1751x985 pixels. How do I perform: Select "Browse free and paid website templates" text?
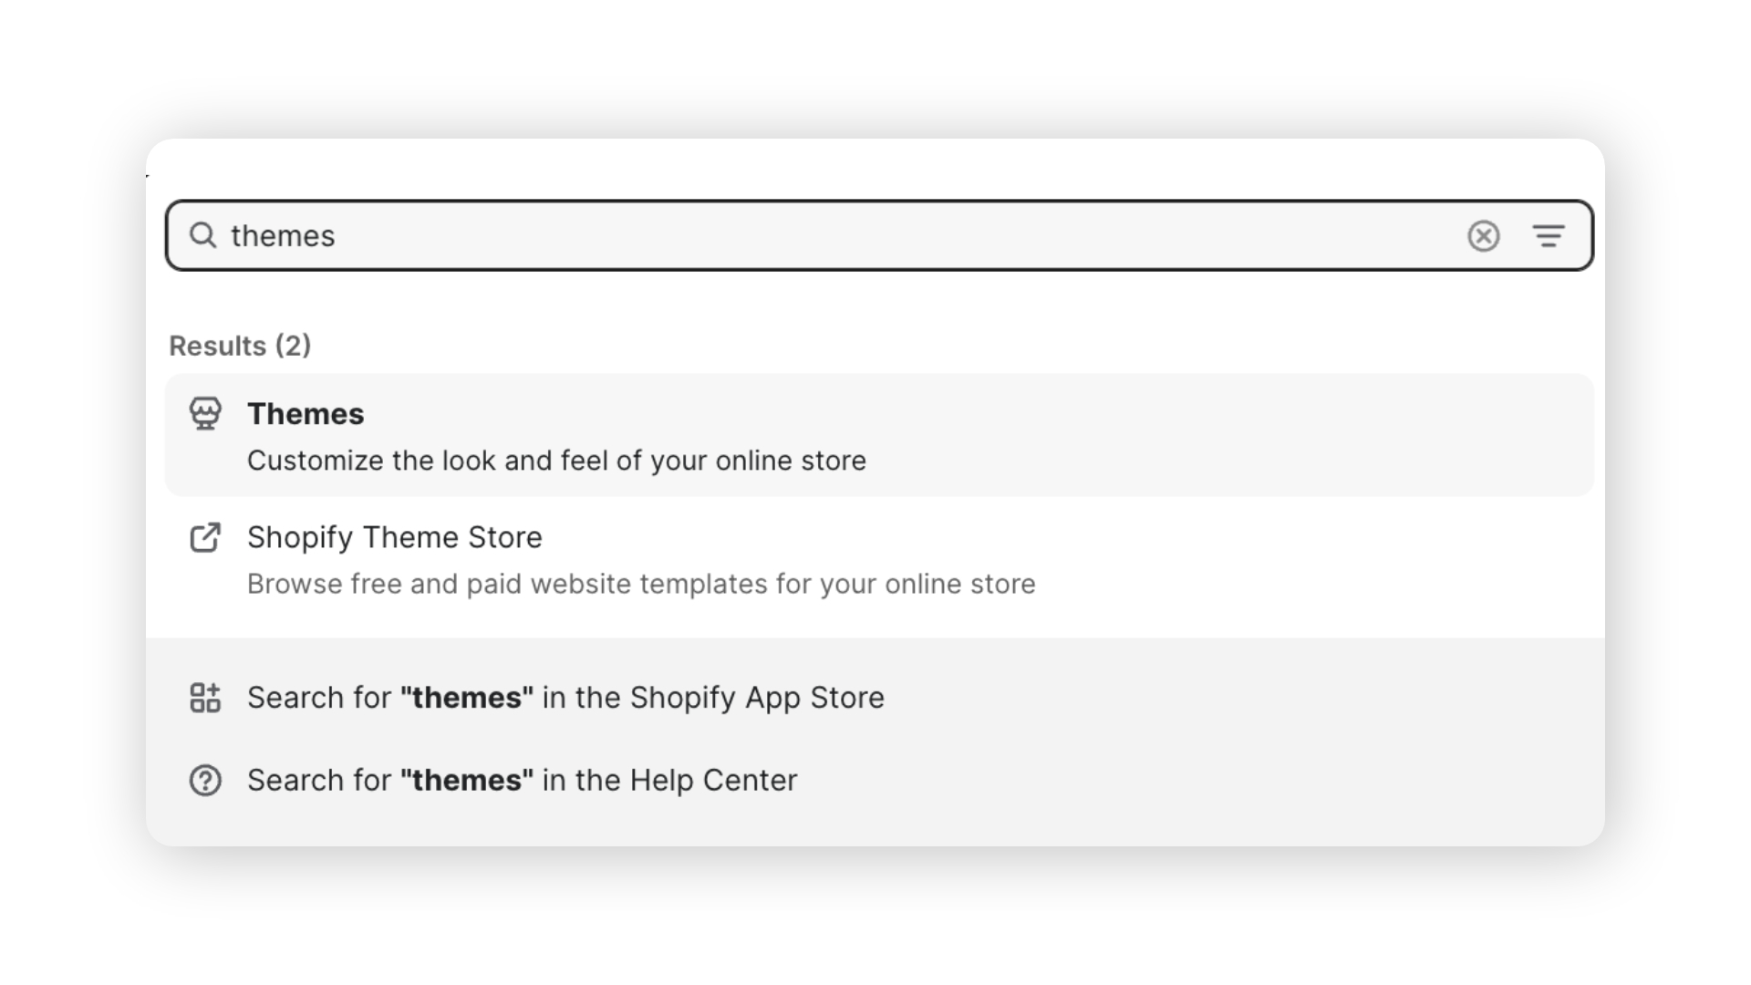(641, 584)
